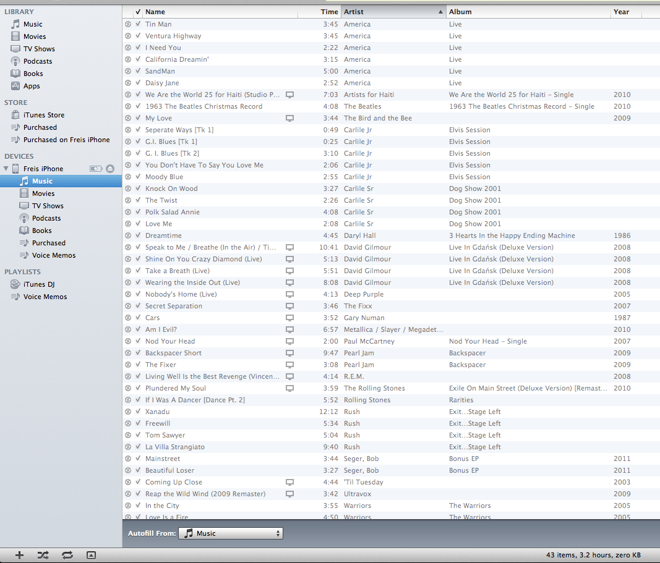Toggle repeat with the loop arrows icon
The image size is (660, 563).
(67, 555)
